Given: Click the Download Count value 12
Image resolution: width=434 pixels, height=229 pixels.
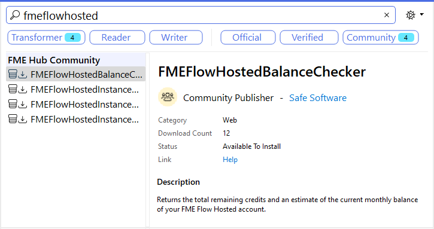Looking at the screenshot, I should coord(226,133).
